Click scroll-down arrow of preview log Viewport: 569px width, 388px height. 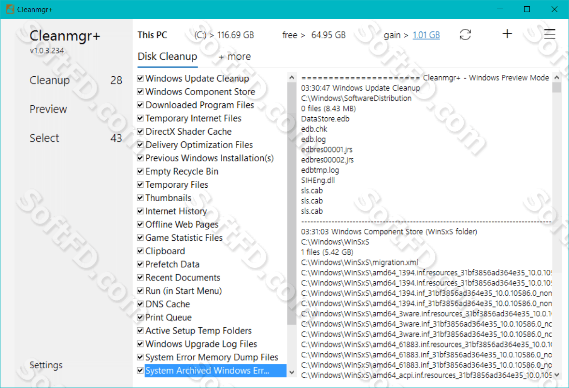click(556, 374)
